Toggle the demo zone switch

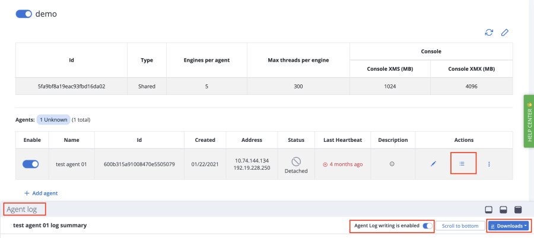click(x=24, y=14)
